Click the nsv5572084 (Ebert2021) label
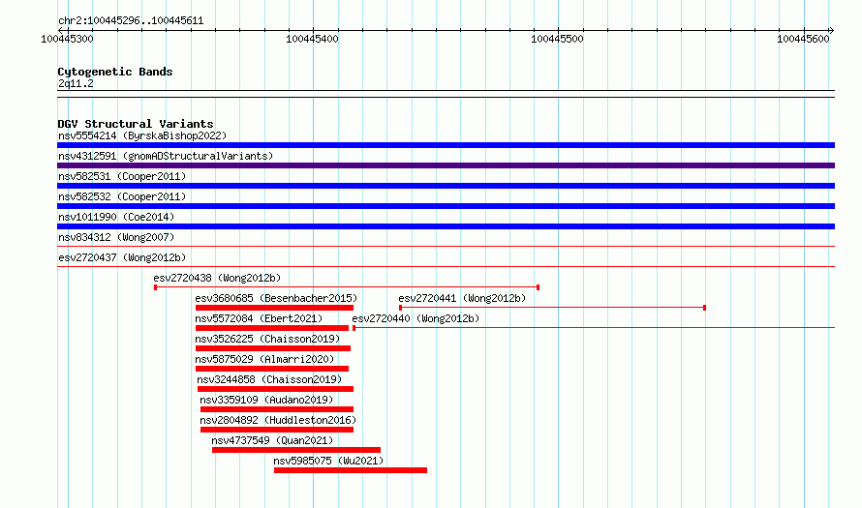862x508 pixels. (259, 318)
